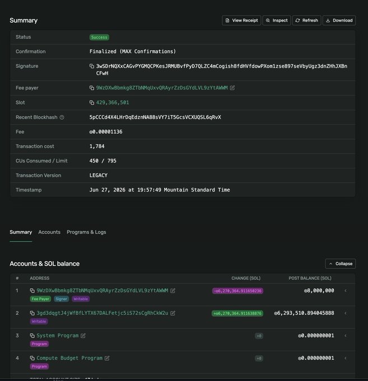Click Finalized (MAX Confirmations) text
This screenshot has width=368, height=381.
133,52
